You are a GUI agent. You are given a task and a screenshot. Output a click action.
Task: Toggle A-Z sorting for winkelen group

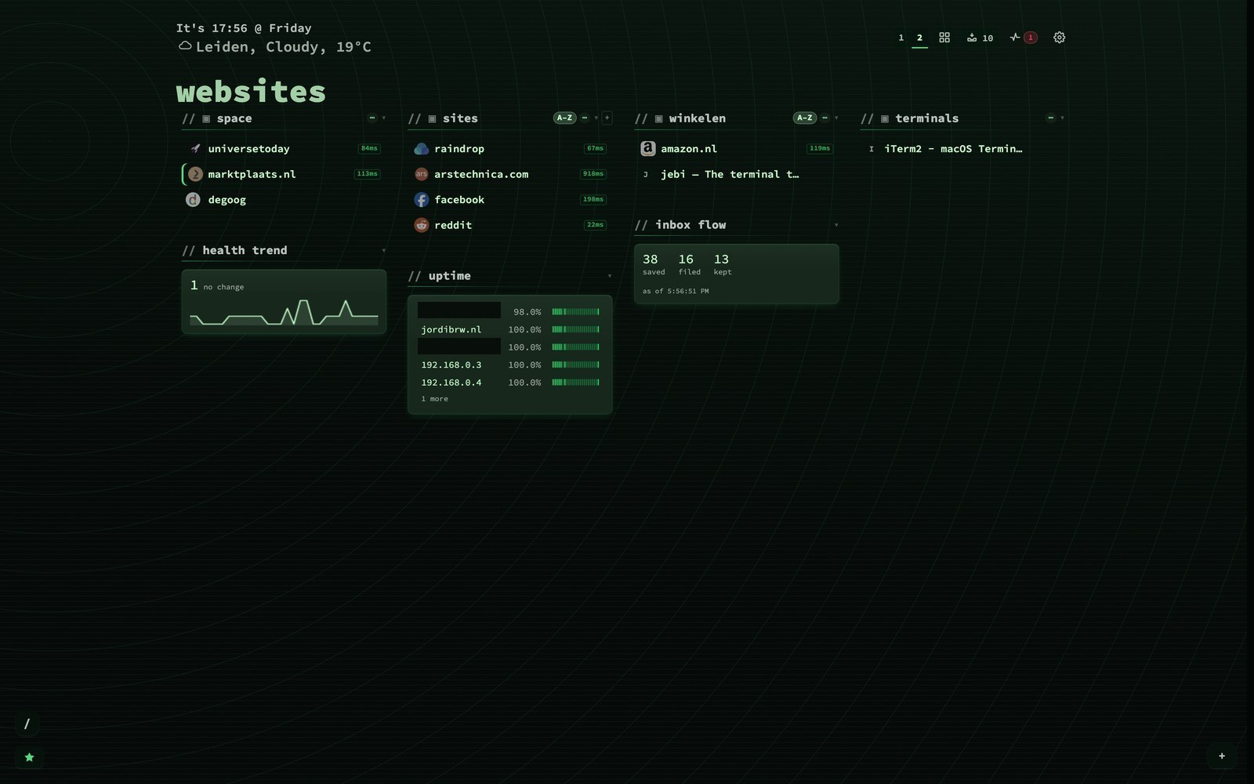pyautogui.click(x=805, y=118)
